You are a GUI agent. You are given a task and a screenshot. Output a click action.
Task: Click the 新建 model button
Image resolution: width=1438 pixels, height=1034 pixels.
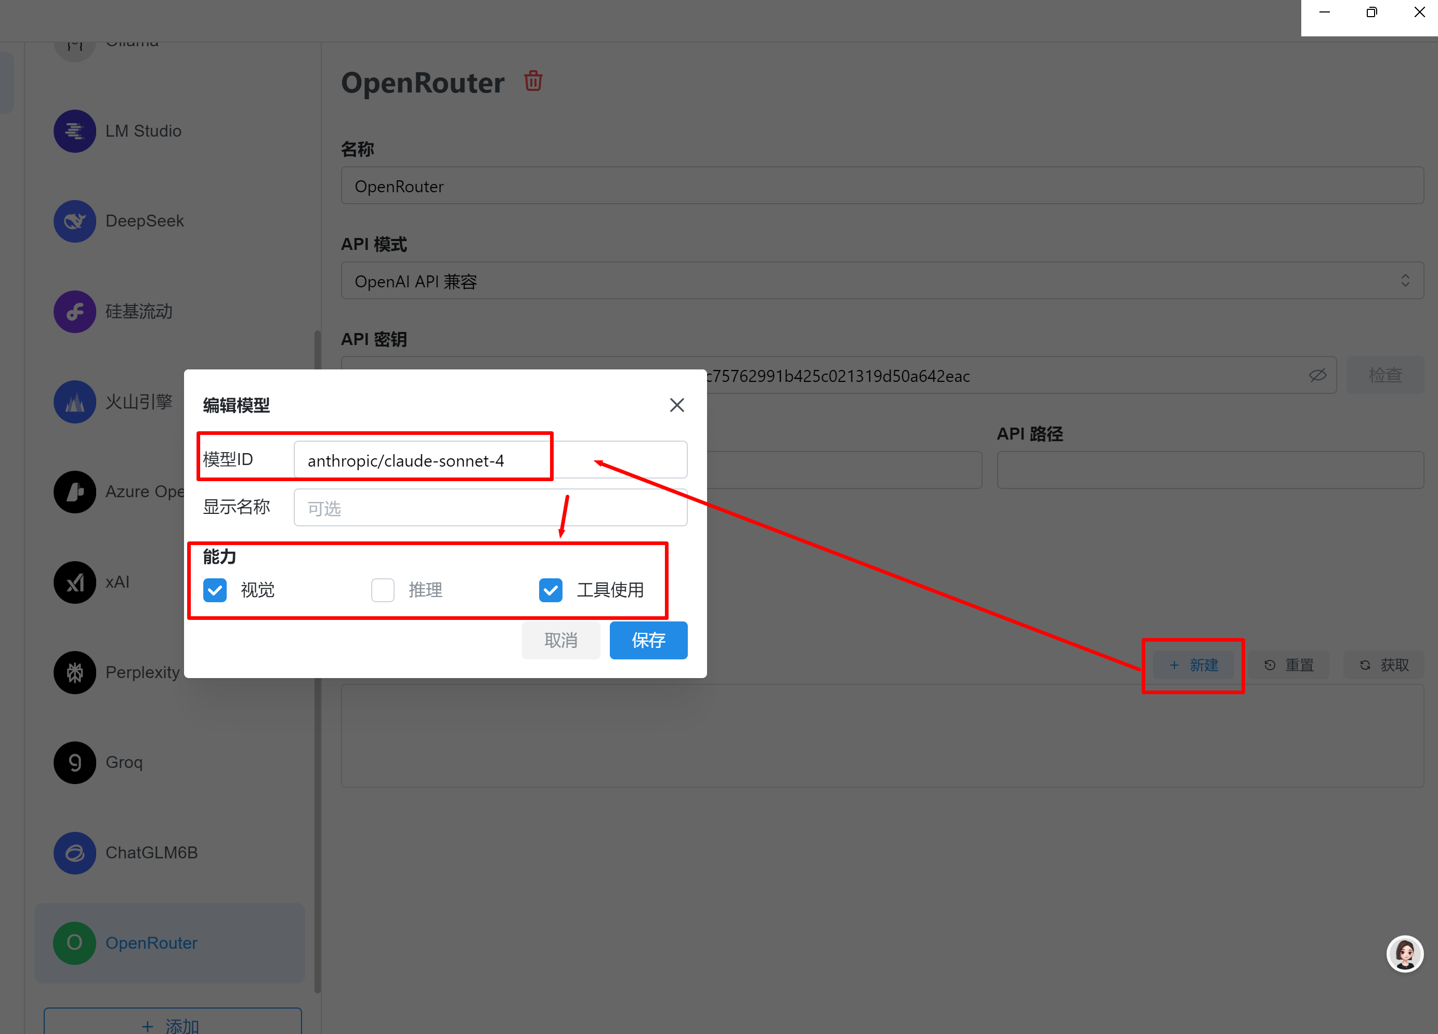[1193, 665]
